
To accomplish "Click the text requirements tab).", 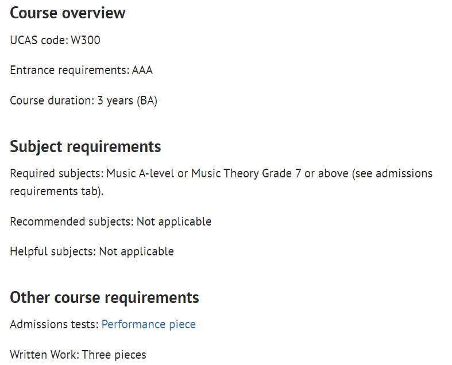I will point(57,192).
